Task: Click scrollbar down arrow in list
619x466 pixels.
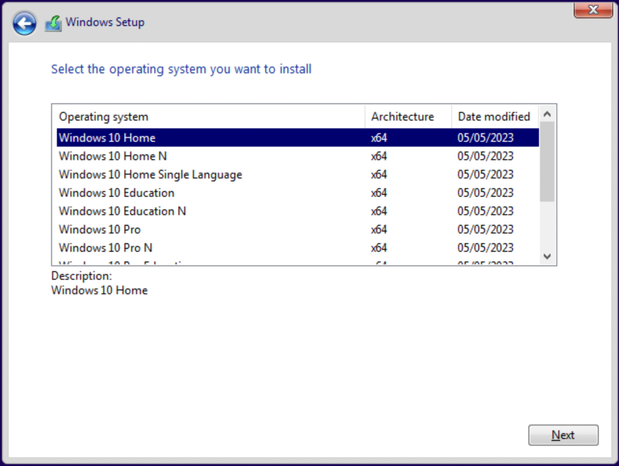Action: click(x=547, y=257)
